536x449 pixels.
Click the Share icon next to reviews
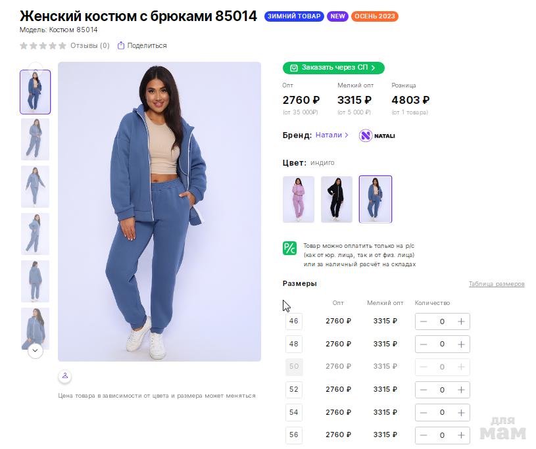(x=121, y=45)
